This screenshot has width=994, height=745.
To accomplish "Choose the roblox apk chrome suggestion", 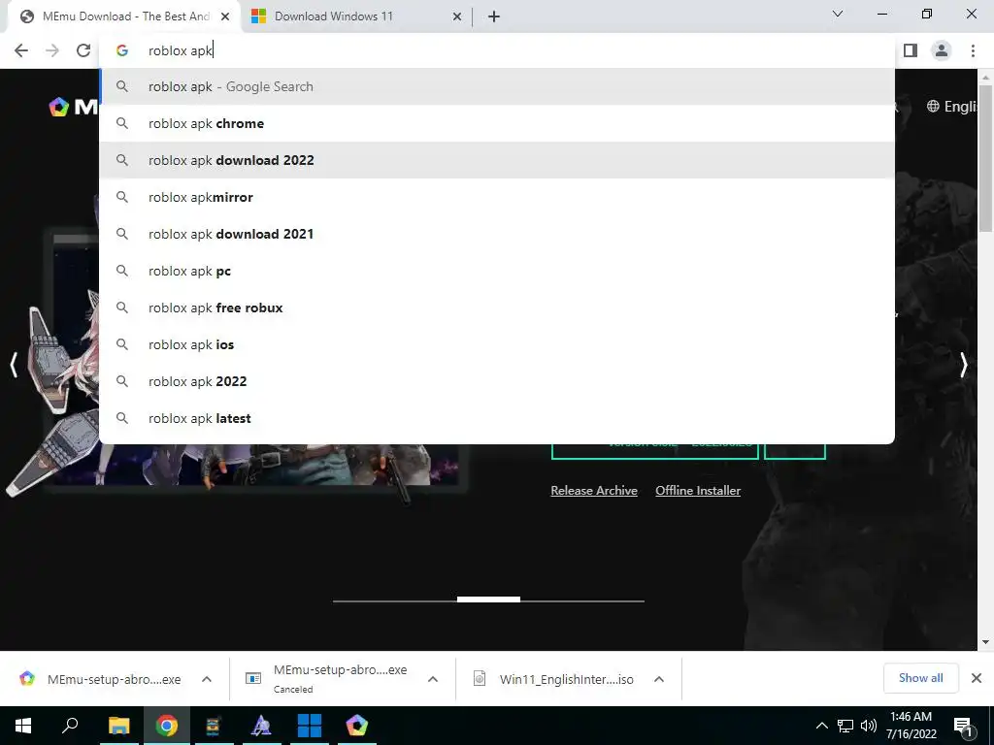I will (497, 123).
